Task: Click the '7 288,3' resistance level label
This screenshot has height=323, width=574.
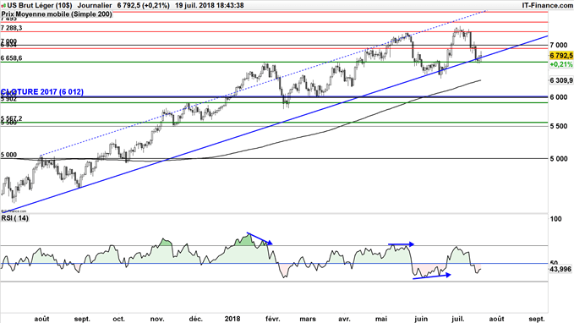Action: pos(11,28)
